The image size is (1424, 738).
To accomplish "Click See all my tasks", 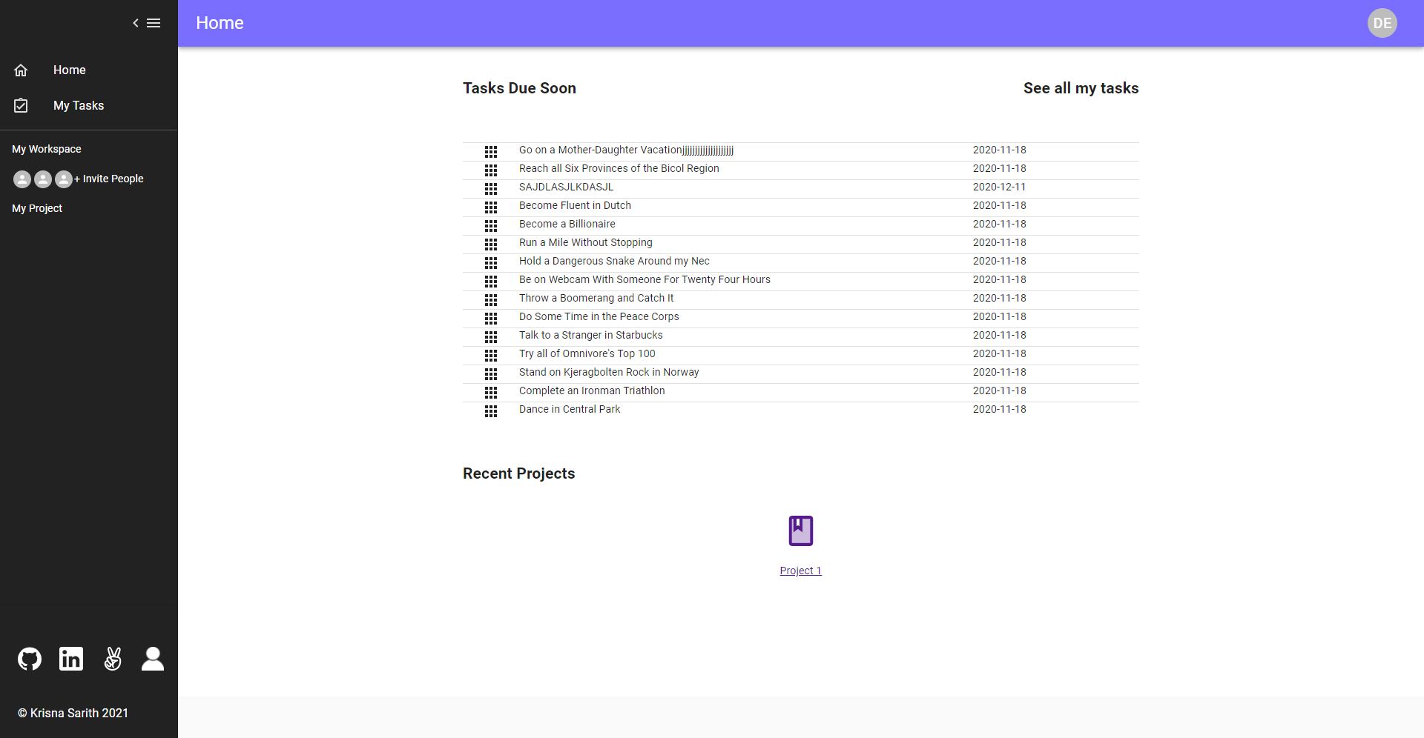I will coord(1081,88).
